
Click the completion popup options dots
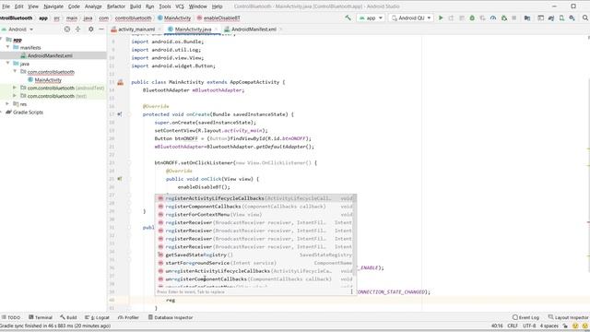352,291
